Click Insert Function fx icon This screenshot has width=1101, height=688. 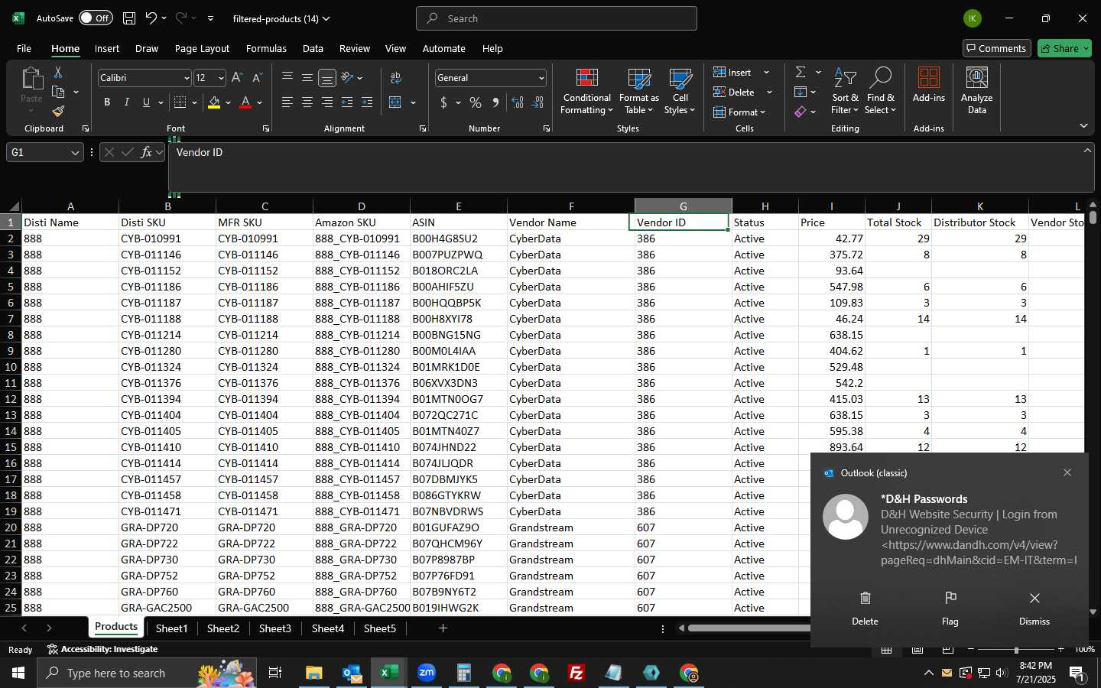[146, 152]
